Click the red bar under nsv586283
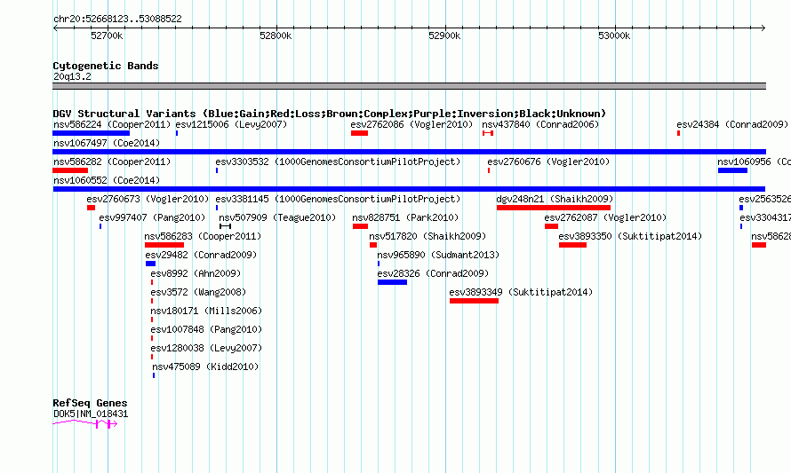Viewport: 791px width, 473px height. point(164,245)
